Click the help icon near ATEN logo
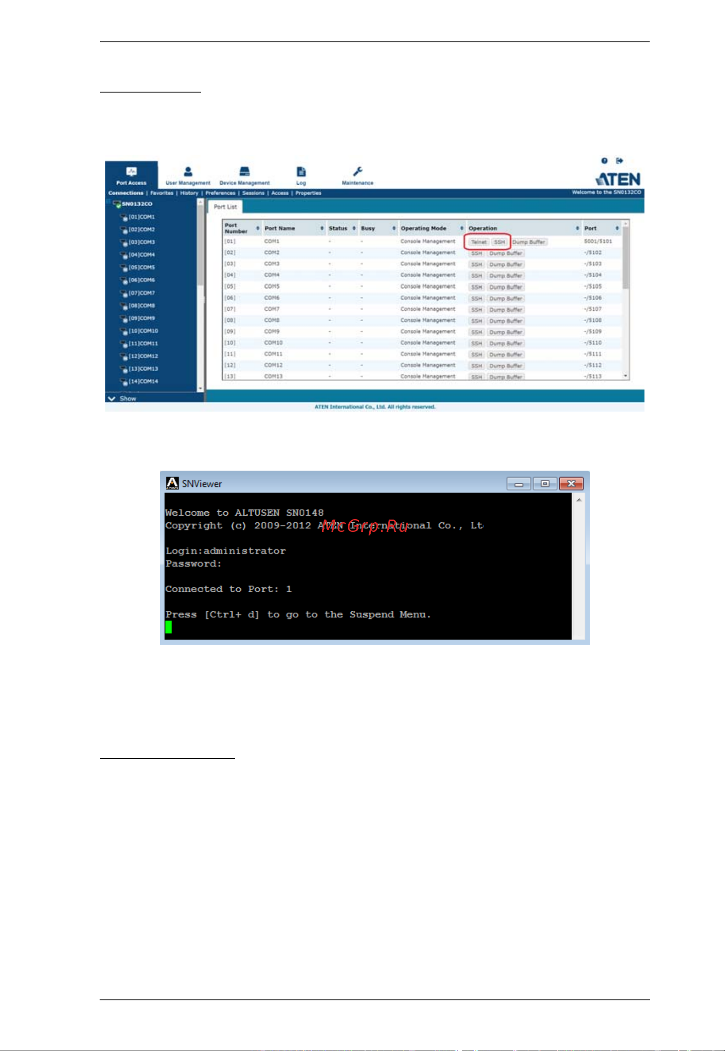The width and height of the screenshot is (725, 1051). (604, 160)
